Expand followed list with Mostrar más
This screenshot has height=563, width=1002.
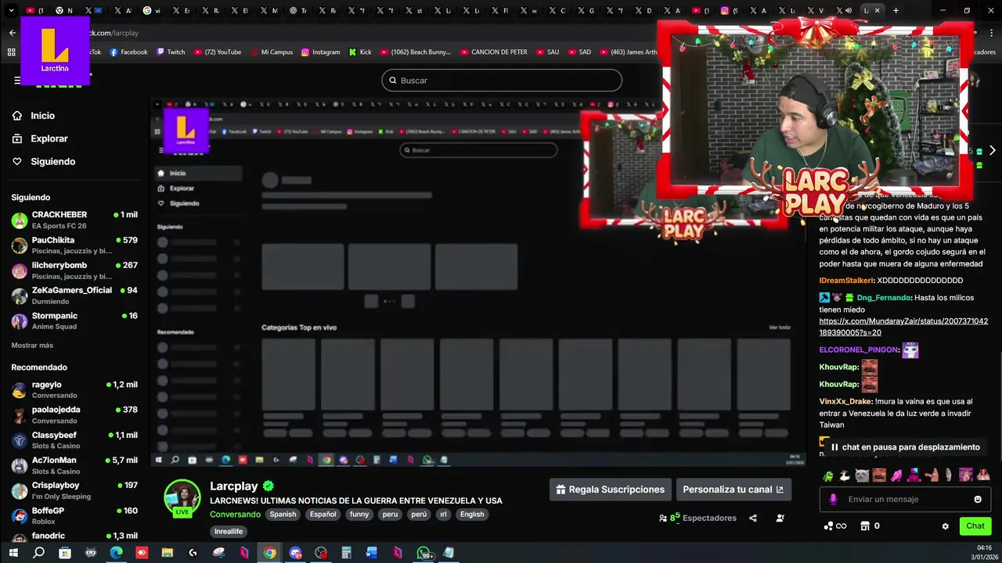coord(32,345)
